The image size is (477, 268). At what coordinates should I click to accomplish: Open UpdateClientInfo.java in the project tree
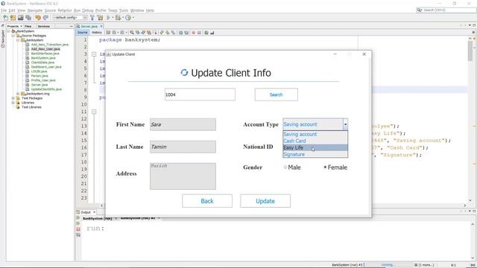pos(46,89)
